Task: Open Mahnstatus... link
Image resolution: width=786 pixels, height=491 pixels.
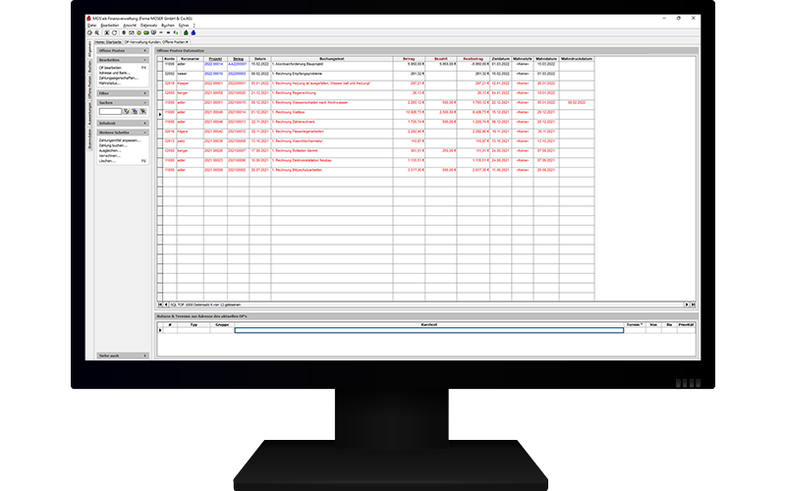Action: point(109,83)
